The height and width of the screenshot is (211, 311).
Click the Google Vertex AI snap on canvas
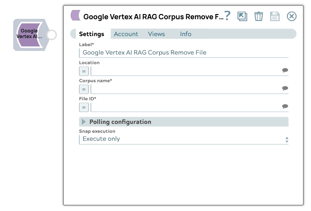point(29,34)
